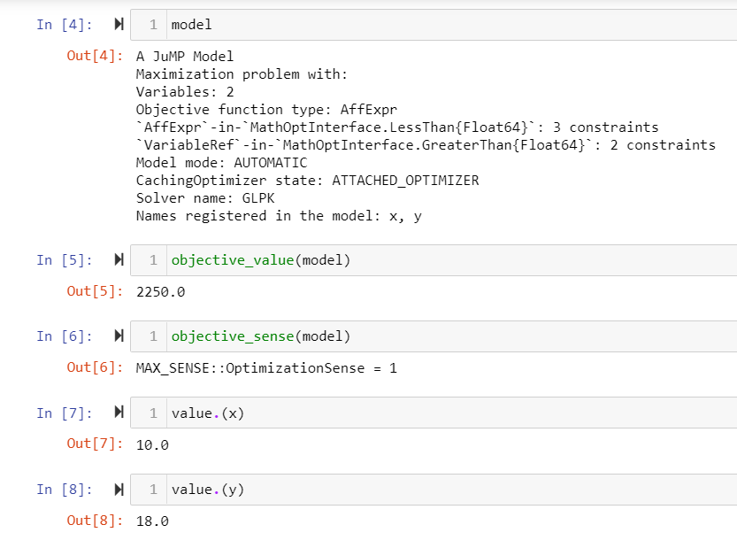Click into the 'model' code input
This screenshot has height=548, width=737.
[x=442, y=25]
